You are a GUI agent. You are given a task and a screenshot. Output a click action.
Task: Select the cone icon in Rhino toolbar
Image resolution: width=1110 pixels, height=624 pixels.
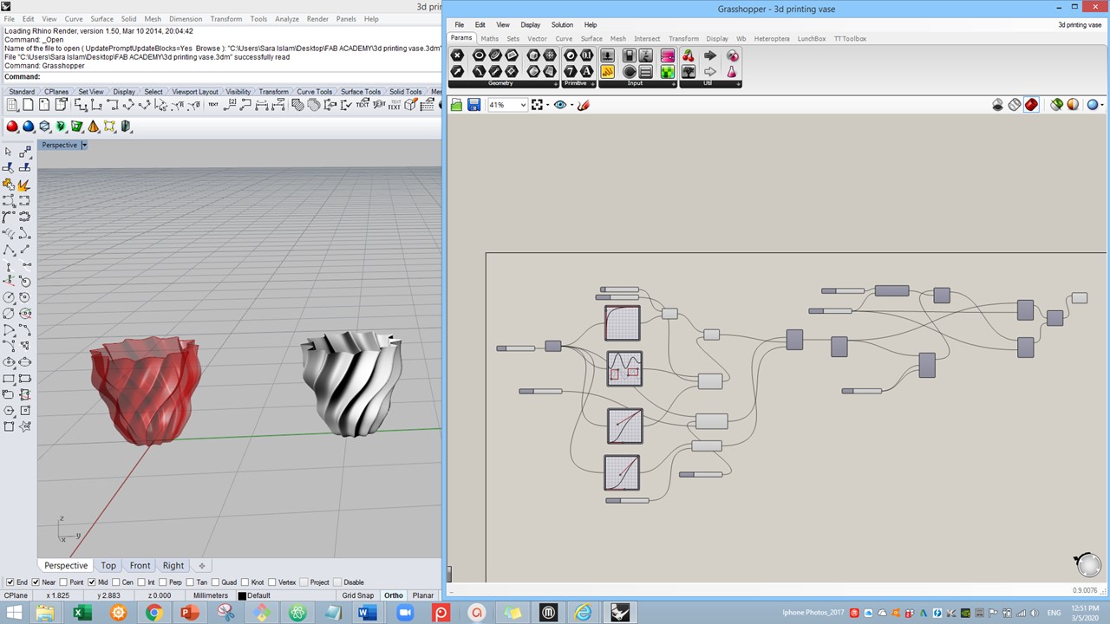[94, 127]
